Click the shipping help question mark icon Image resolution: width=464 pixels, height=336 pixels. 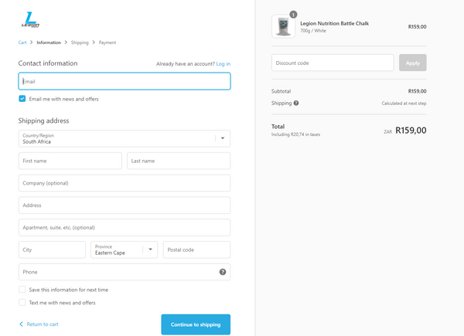296,103
